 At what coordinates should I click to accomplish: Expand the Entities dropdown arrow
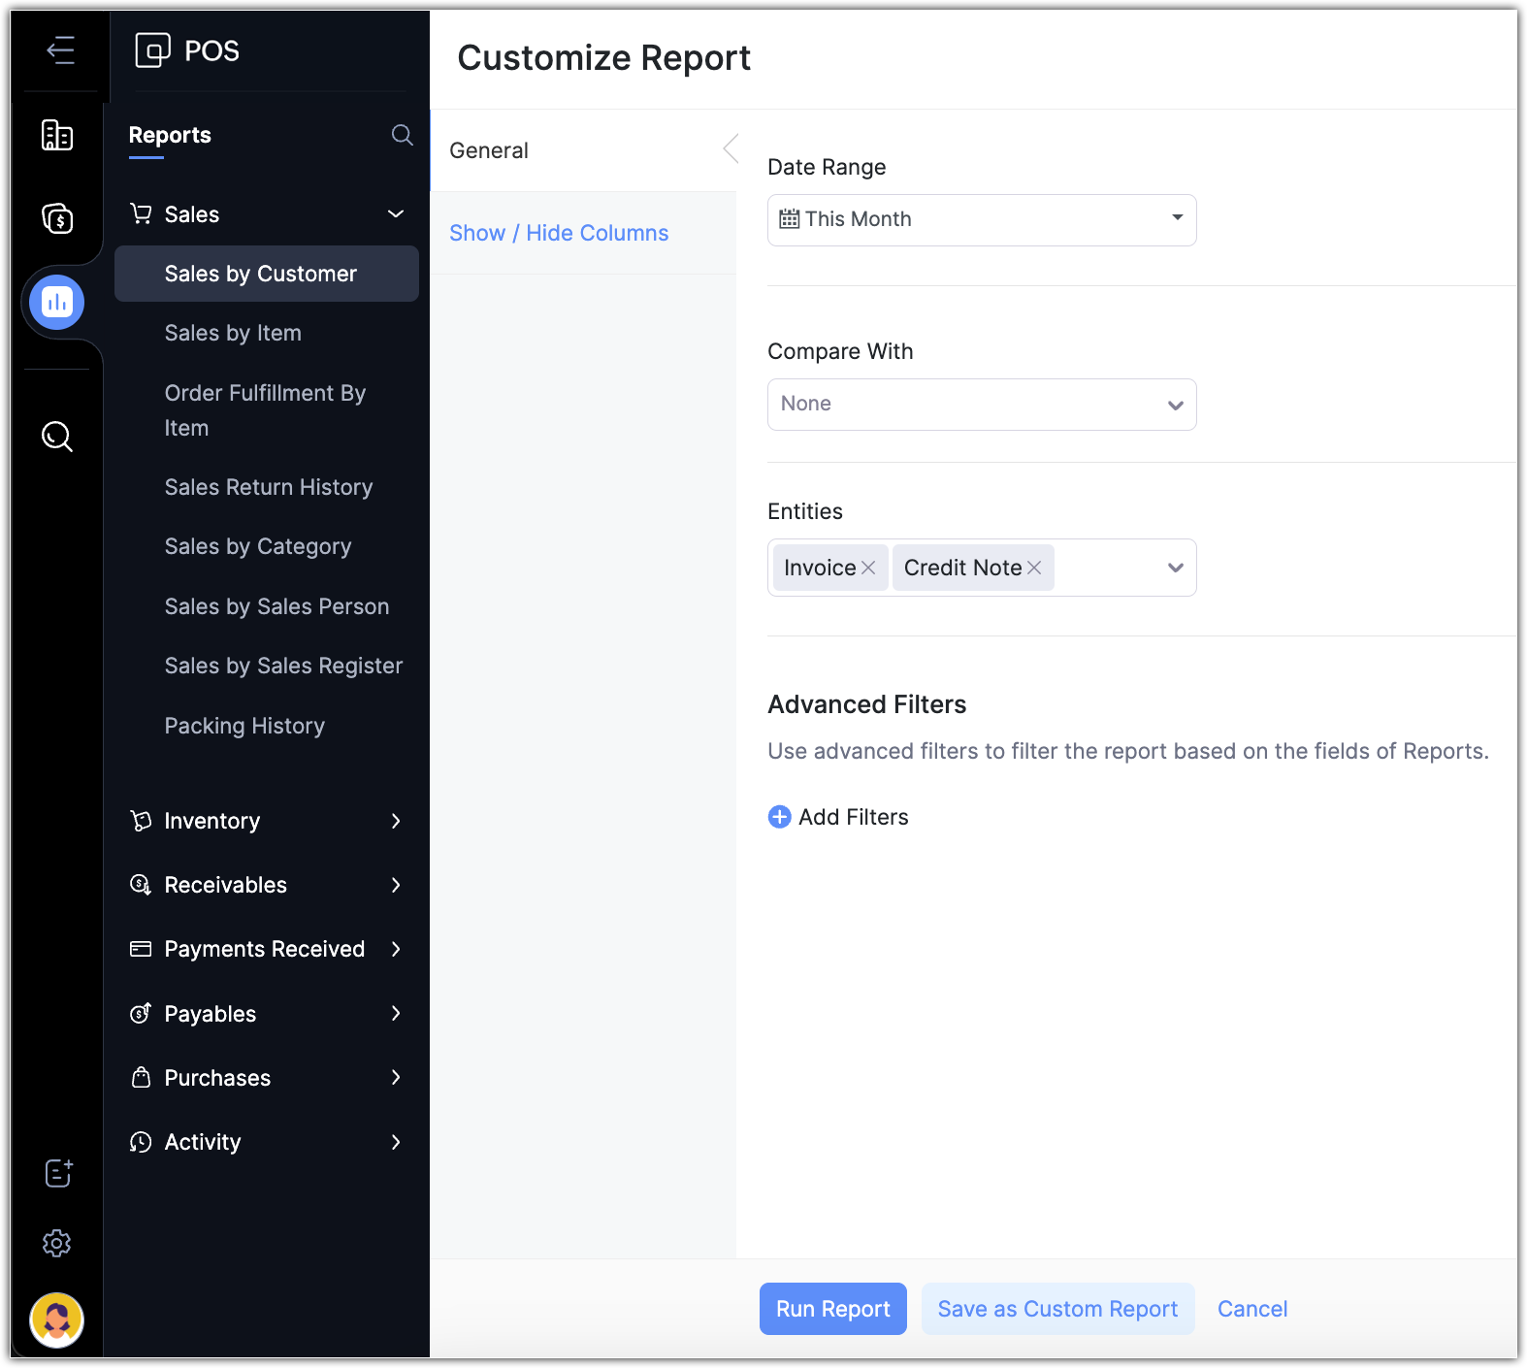pos(1175,568)
